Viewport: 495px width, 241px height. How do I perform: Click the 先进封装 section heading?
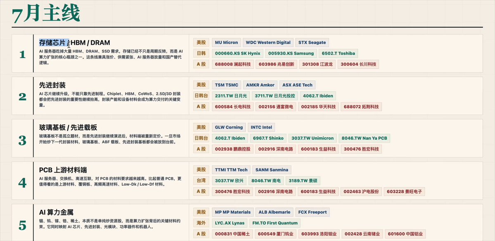(52, 85)
